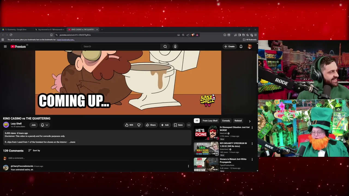Switch to the Google Drive Quartering tab
The image size is (349, 196).
click(x=16, y=29)
